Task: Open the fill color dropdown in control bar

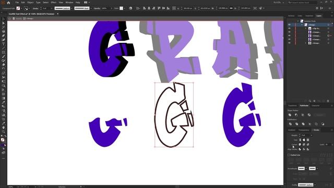Action: point(21,8)
